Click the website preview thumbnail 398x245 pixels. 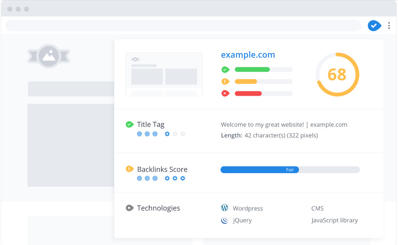(x=164, y=74)
